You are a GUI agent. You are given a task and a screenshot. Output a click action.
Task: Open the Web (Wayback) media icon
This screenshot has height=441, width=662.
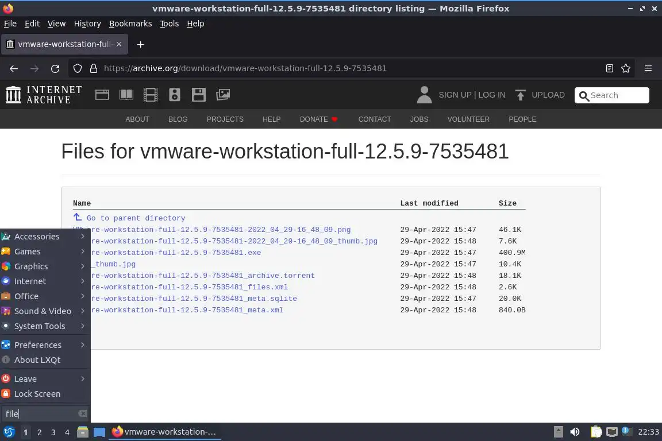coord(102,95)
